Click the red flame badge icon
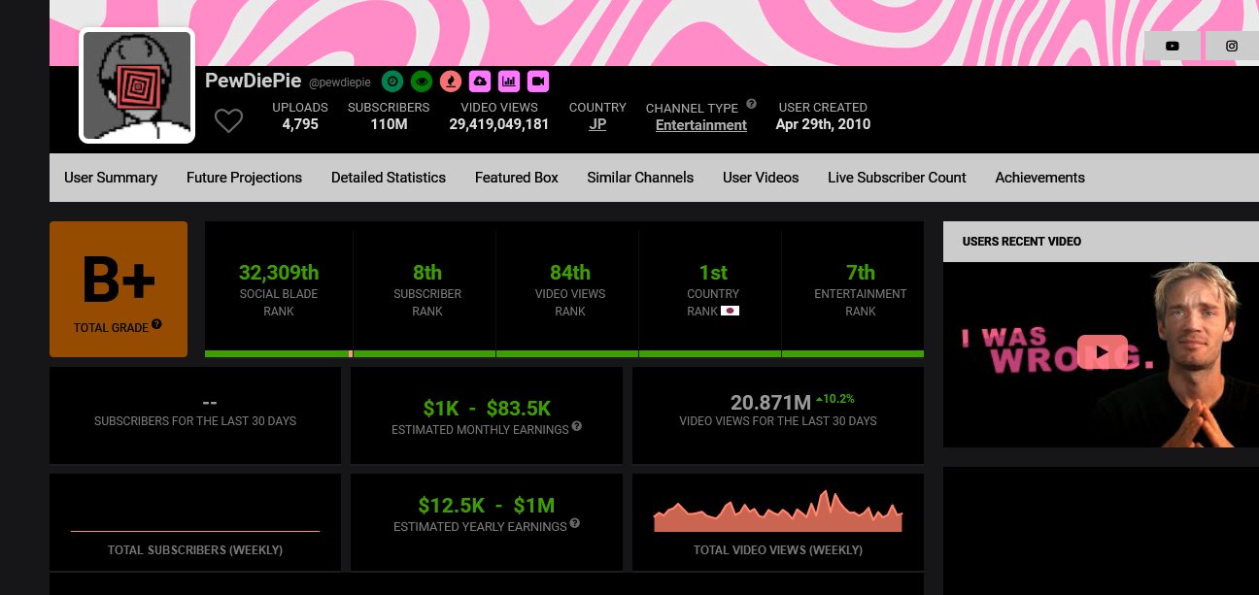Screen dimensions: 1259x595 (x=451, y=82)
